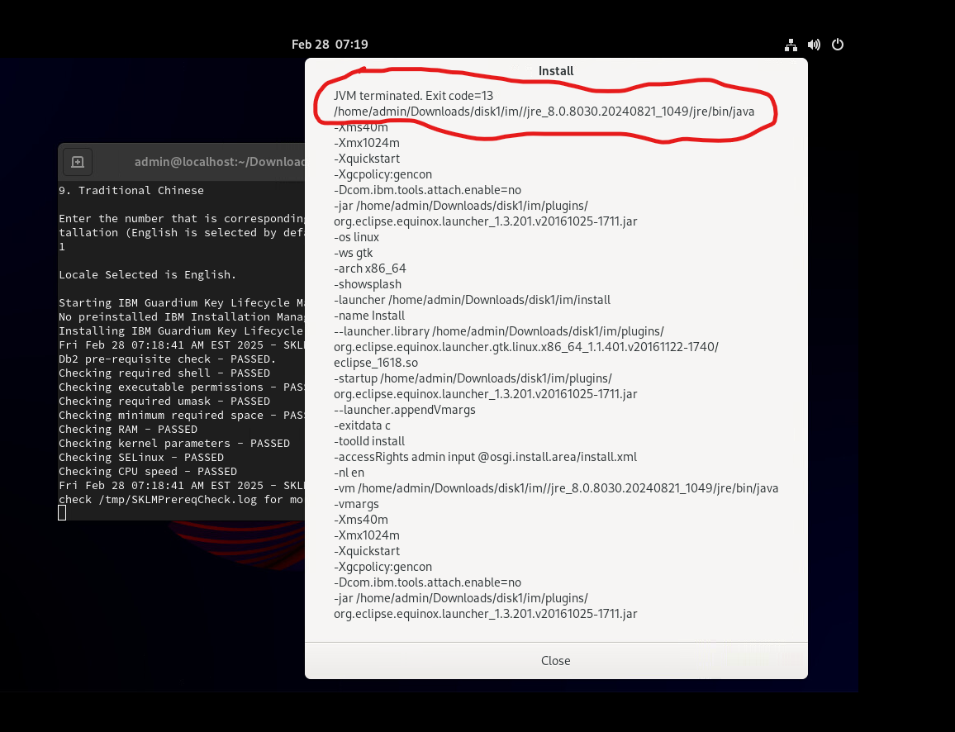Click the eclipse_1618.so text

click(x=375, y=363)
